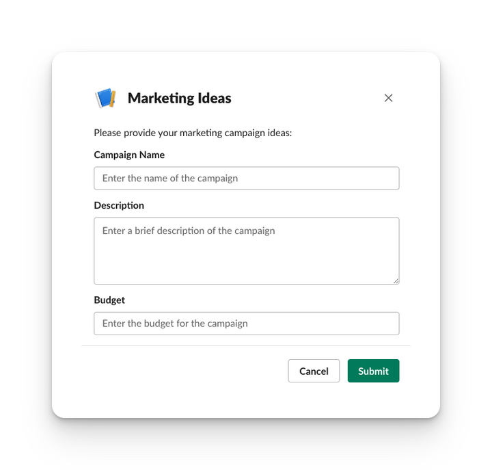Click the marketing campaign instructions text
492x470 pixels.
[193, 133]
